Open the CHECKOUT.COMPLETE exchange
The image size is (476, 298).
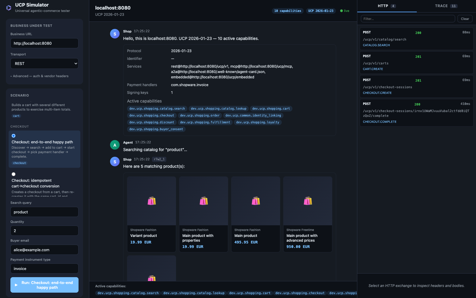coord(416,113)
